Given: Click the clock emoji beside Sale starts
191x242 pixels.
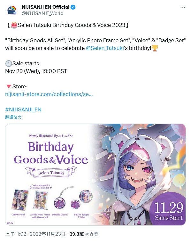Looking at the screenshot, I should pyautogui.click(x=9, y=63).
